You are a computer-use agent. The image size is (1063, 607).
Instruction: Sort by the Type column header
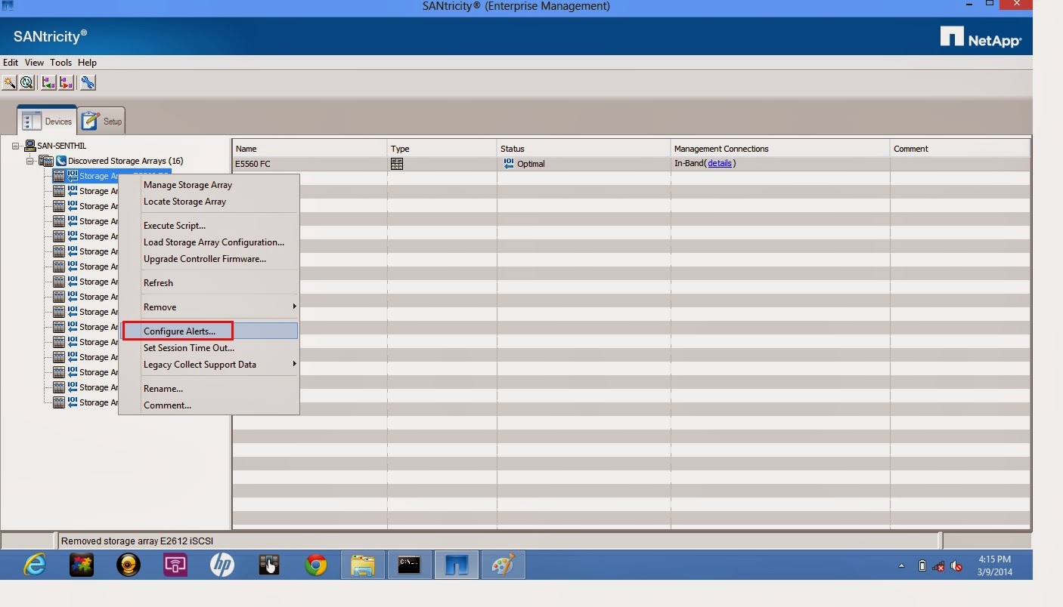(x=442, y=149)
